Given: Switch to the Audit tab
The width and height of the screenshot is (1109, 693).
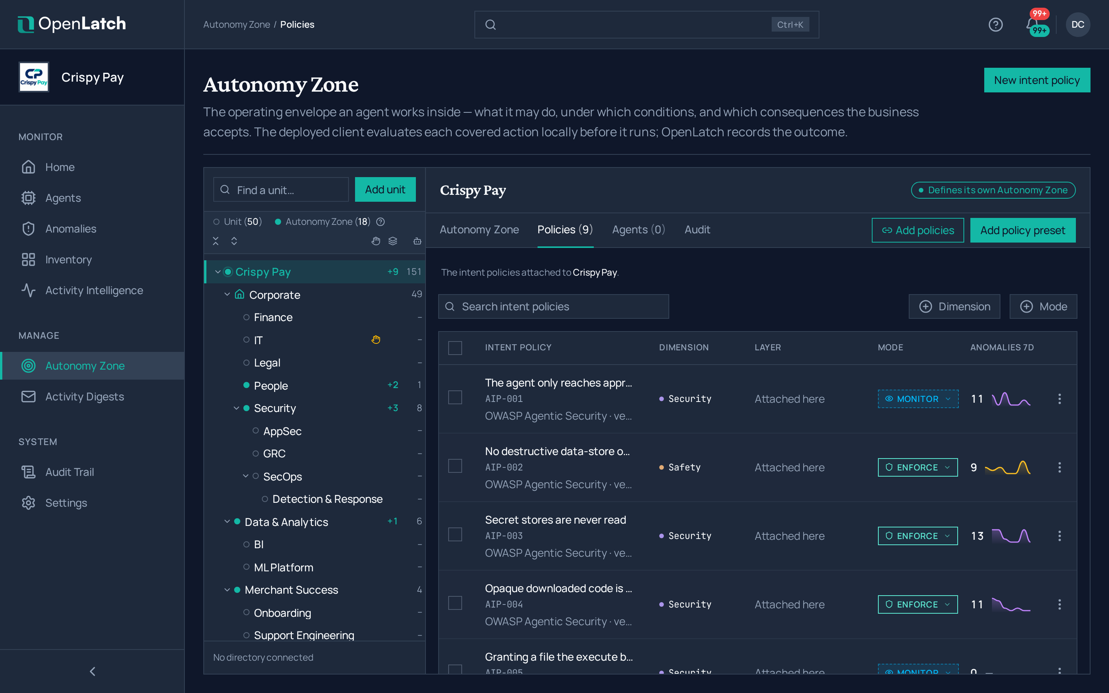Looking at the screenshot, I should 697,229.
